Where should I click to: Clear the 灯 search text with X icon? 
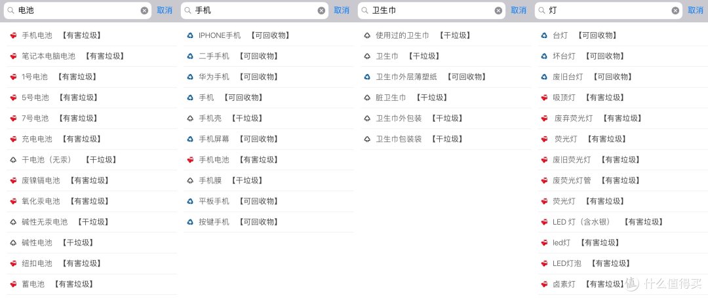tap(675, 11)
